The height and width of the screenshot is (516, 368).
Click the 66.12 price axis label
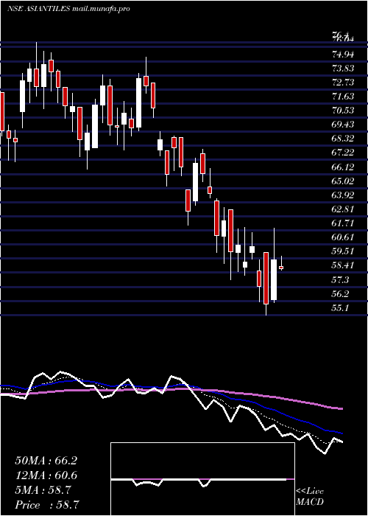point(343,167)
